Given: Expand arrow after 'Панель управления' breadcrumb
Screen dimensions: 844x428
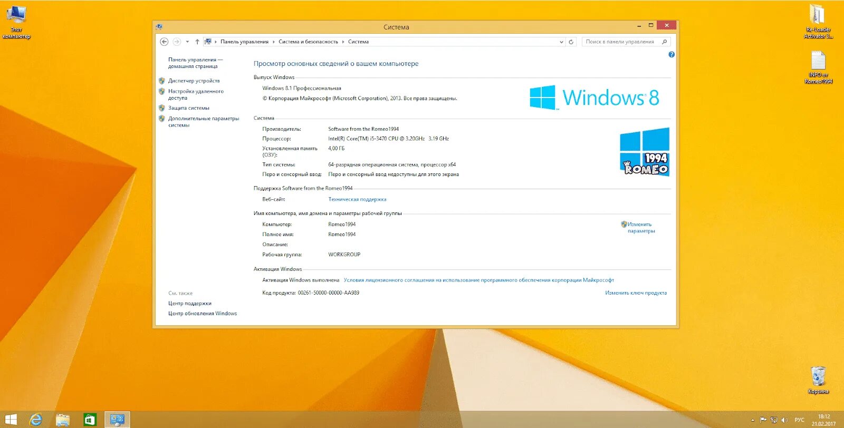Looking at the screenshot, I should click(273, 42).
